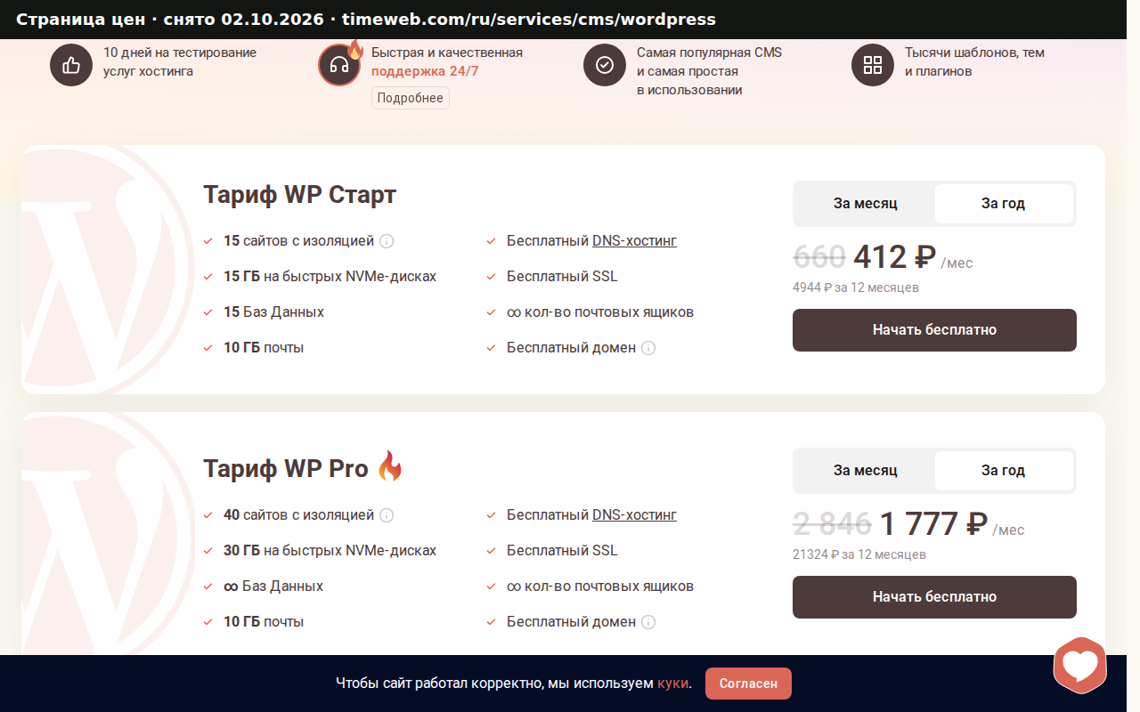Click the grid icon for templates and plugins
Image resolution: width=1140 pixels, height=712 pixels.
tap(873, 65)
